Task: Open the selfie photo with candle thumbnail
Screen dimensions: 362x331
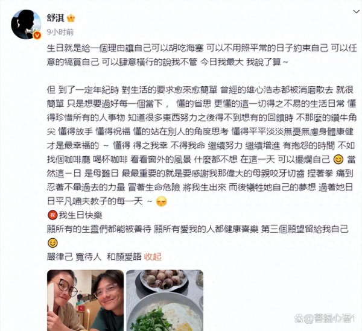Action: [x=86, y=300]
